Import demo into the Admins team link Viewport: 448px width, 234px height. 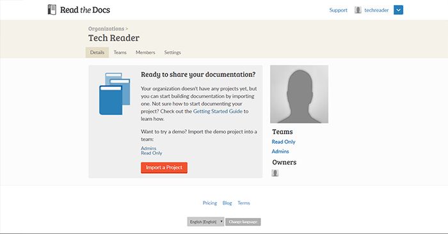point(148,148)
